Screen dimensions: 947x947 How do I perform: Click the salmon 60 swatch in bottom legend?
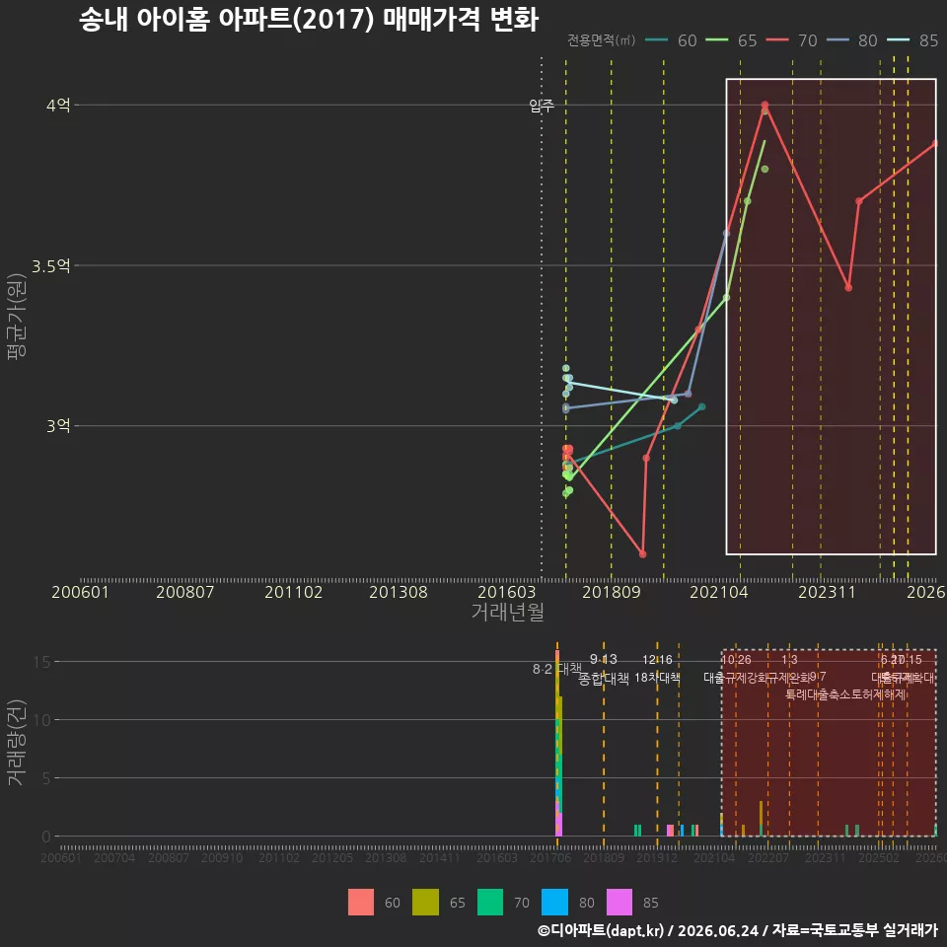point(361,903)
